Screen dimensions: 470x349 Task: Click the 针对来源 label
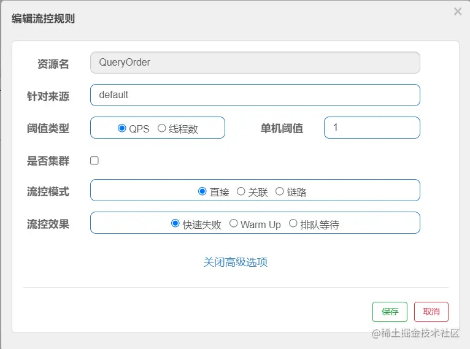pyautogui.click(x=48, y=96)
